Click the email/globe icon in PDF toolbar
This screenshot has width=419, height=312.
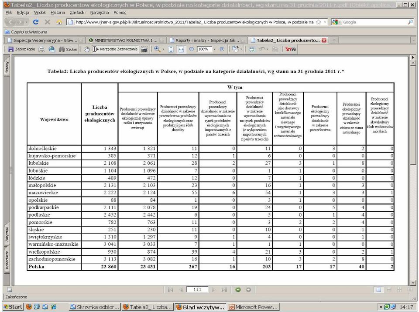(x=52, y=49)
